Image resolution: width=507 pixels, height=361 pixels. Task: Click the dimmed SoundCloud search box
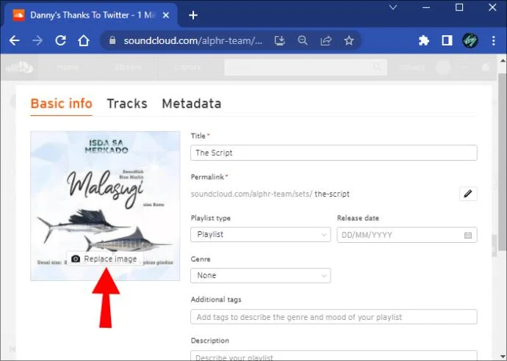[x=306, y=68]
